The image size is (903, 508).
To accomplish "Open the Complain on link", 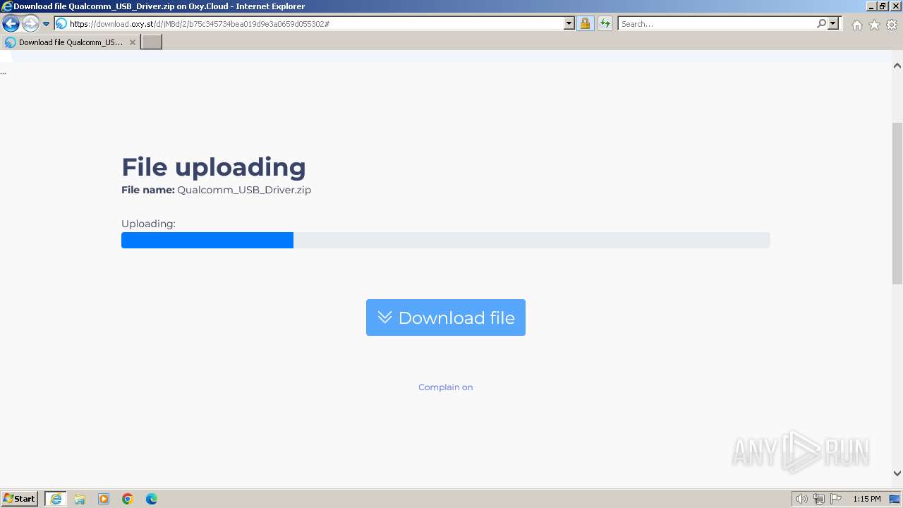I will coord(446,387).
